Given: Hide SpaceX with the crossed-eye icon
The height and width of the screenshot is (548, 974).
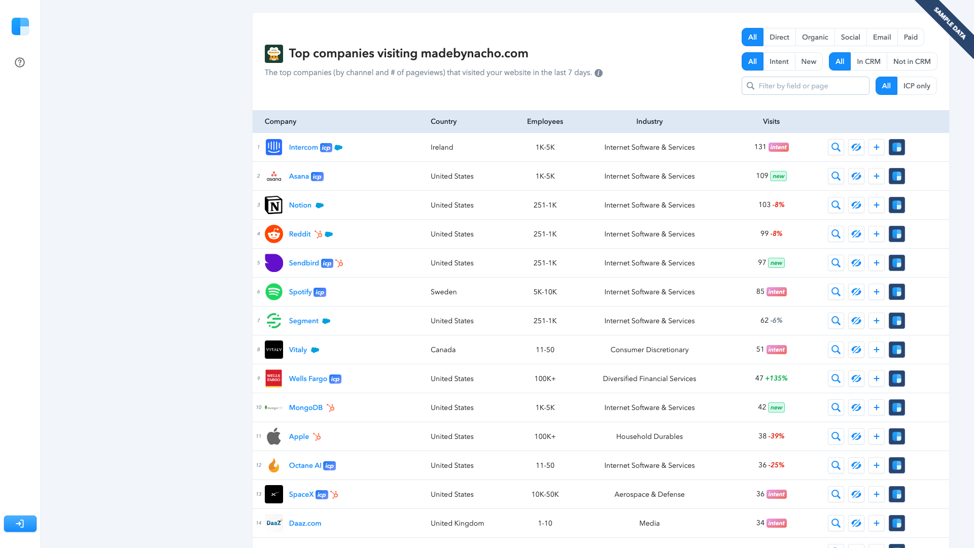Looking at the screenshot, I should [856, 494].
